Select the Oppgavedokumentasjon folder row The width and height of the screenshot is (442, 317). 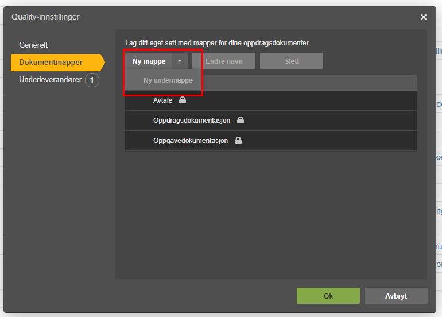pyautogui.click(x=271, y=141)
